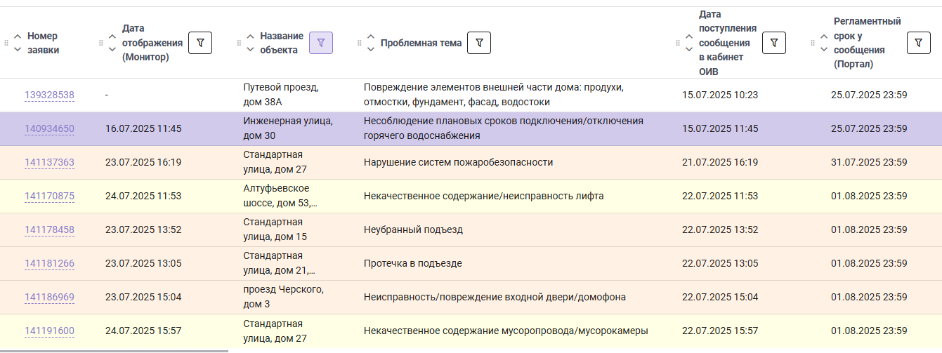Open filter for Дата отображения (Монитор) column
942x353 pixels.
[200, 43]
